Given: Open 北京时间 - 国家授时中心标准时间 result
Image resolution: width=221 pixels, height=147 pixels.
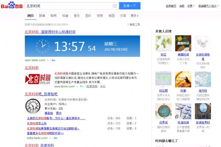Looking at the screenshot, I should pos(50,32).
